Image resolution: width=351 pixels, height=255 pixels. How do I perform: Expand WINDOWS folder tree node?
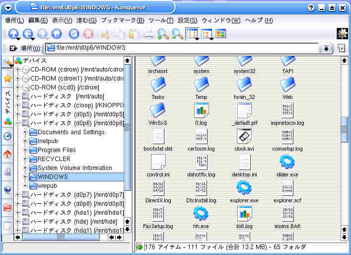click(25, 177)
